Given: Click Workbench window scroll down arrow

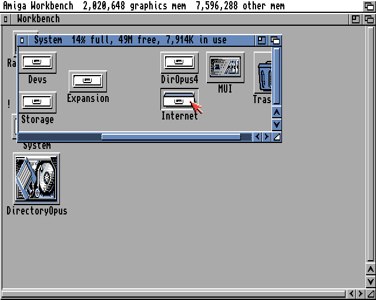Looking at the screenshot, I should 371,282.
